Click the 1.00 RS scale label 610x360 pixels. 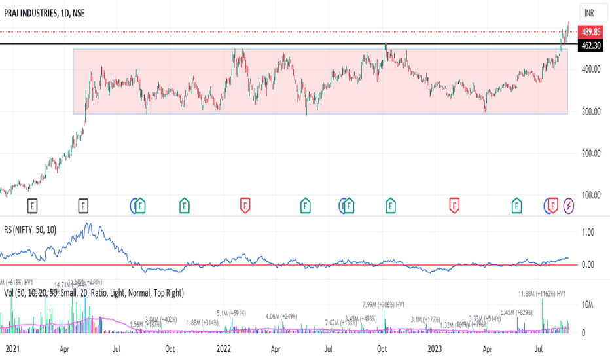pos(588,232)
